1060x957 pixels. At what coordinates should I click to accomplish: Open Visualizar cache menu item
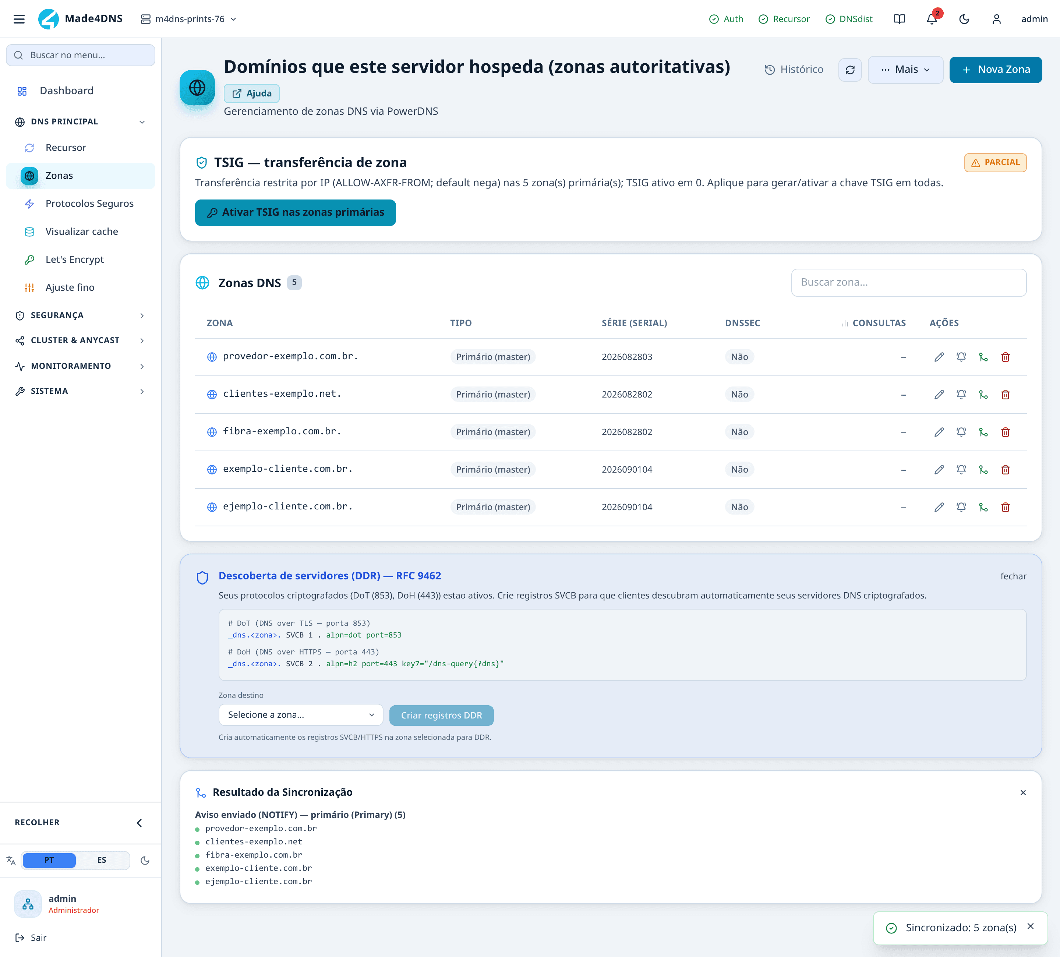pyautogui.click(x=81, y=232)
